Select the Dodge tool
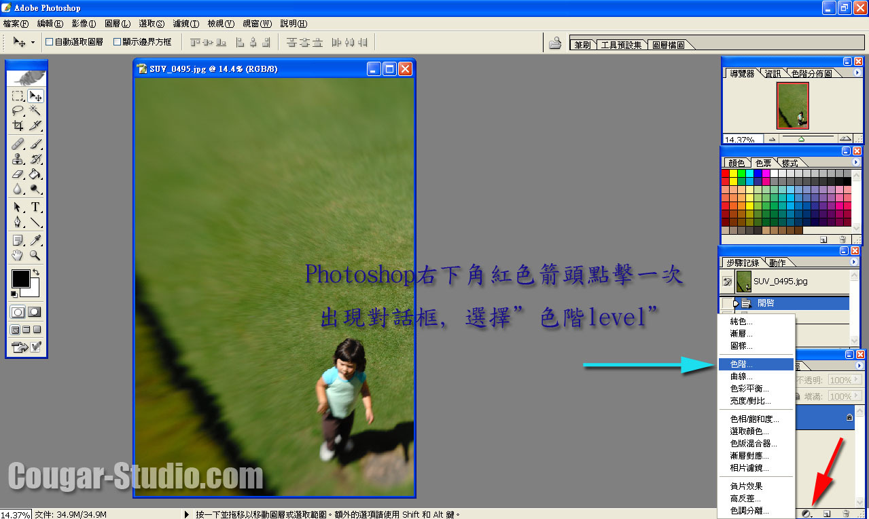 click(x=35, y=189)
